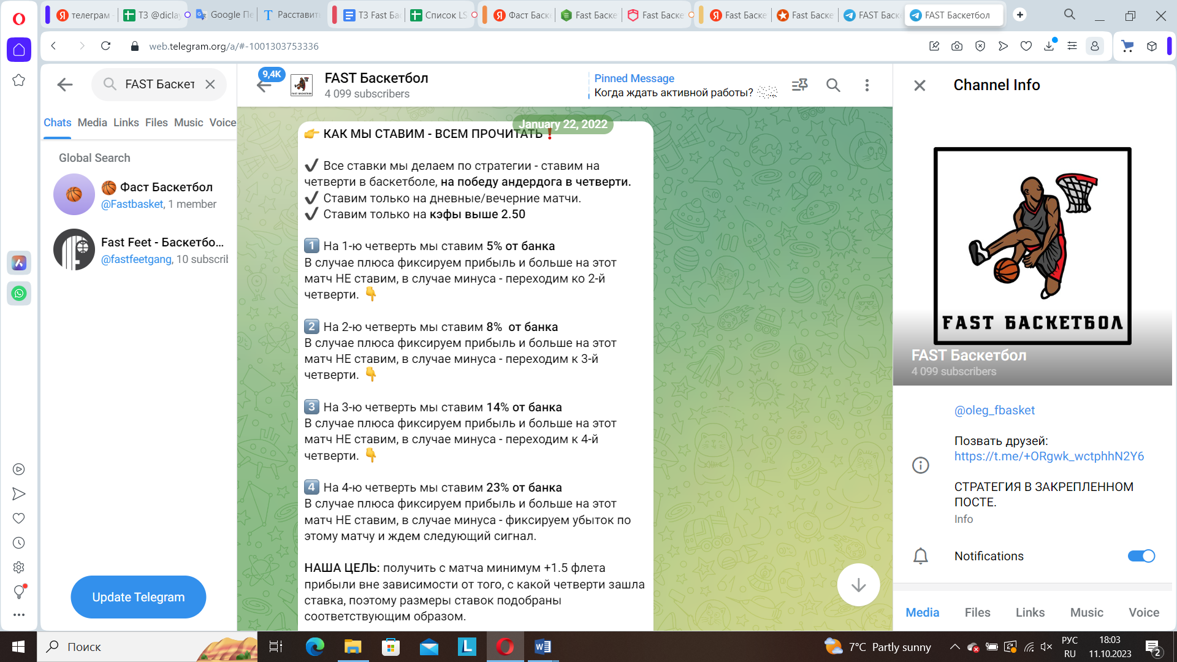Viewport: 1177px width, 662px height.
Task: Open Opera sidebar history clock icon
Action: tap(19, 543)
